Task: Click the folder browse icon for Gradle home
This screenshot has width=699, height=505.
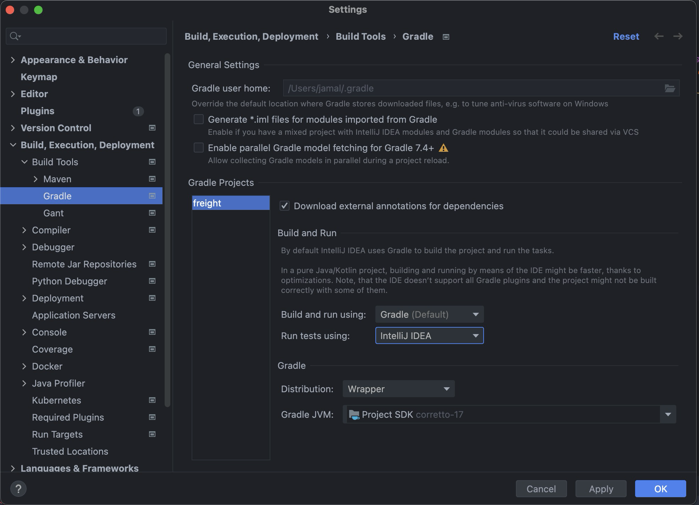Action: 670,88
